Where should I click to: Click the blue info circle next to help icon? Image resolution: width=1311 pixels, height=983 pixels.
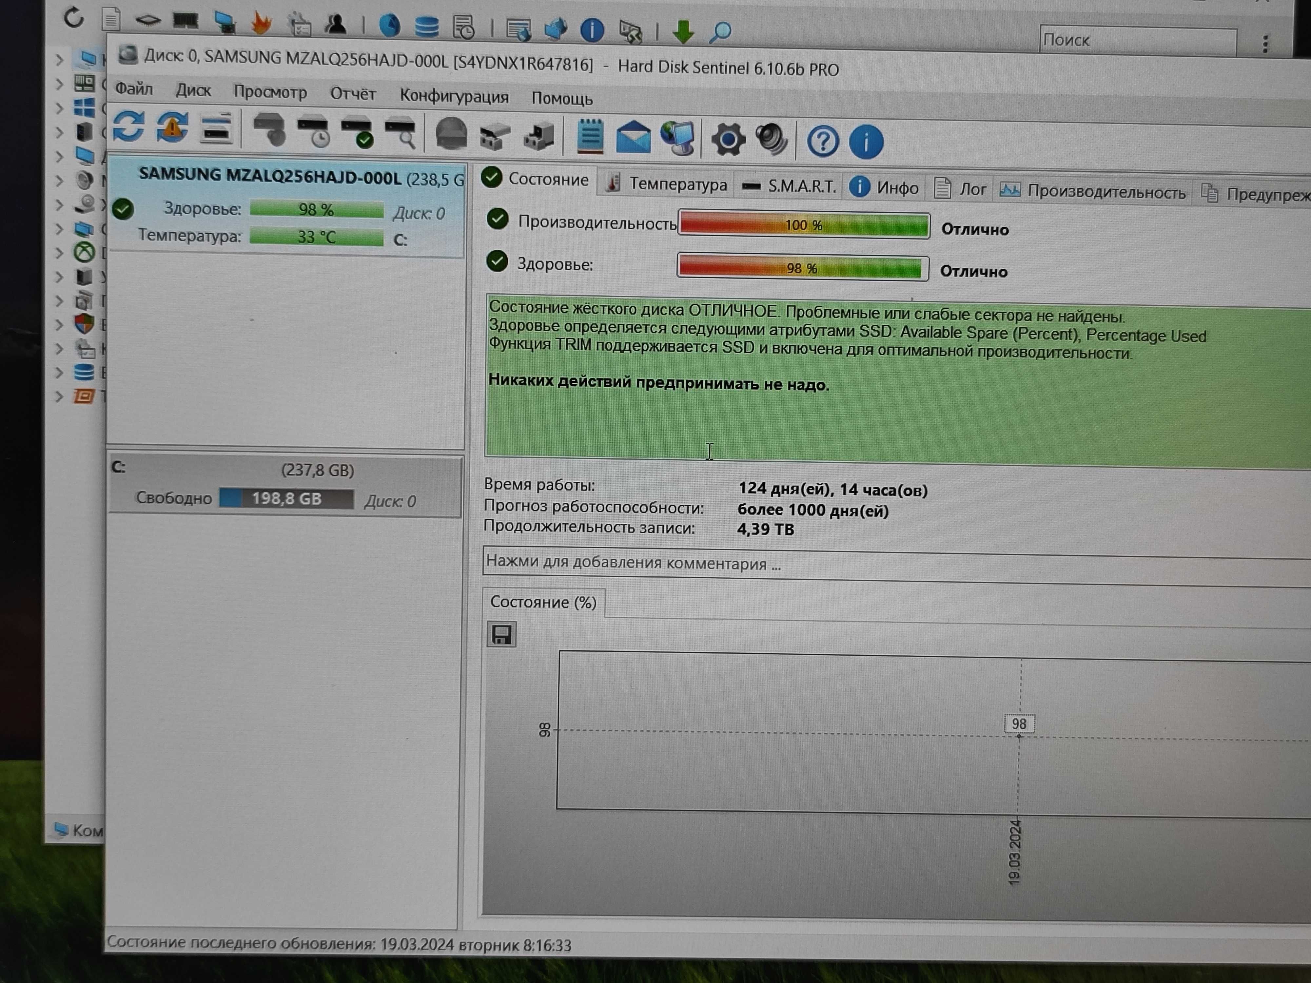click(866, 142)
